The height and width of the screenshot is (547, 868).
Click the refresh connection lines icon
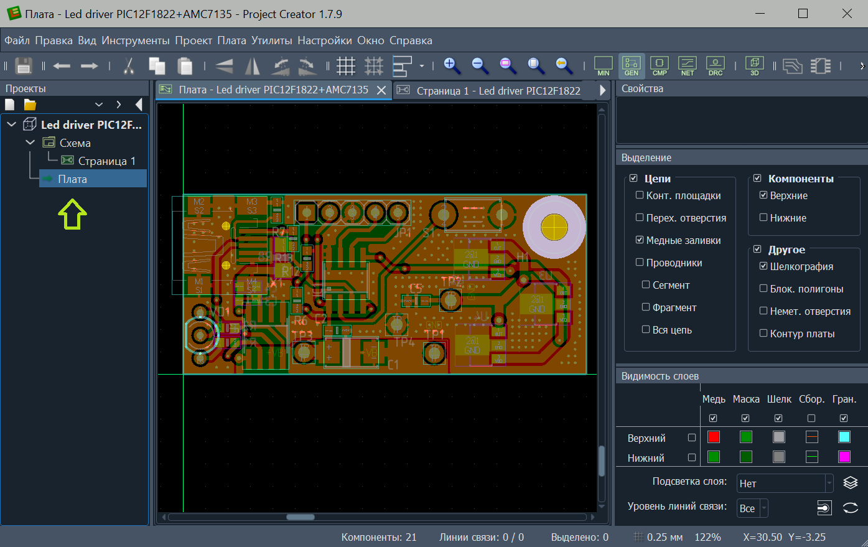click(x=851, y=508)
